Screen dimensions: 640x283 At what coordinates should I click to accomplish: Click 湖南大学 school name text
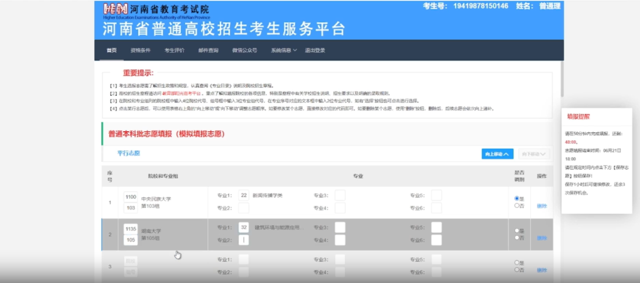point(151,231)
